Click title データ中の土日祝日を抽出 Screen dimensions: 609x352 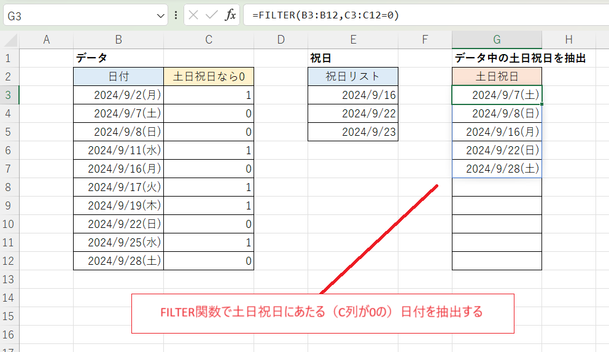coord(520,58)
